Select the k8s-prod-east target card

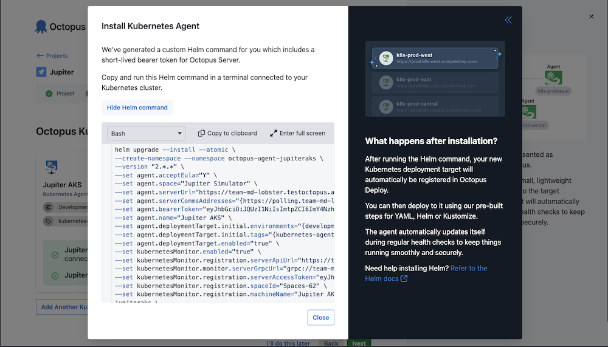tap(435, 82)
